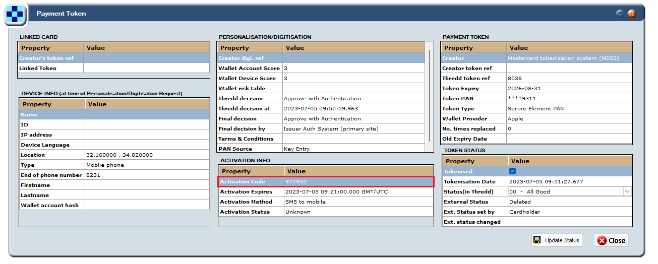
Task: Select the Linked Token row
Action: tap(113, 68)
